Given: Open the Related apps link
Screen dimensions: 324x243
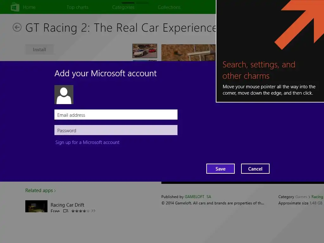Looking at the screenshot, I should (x=39, y=190).
